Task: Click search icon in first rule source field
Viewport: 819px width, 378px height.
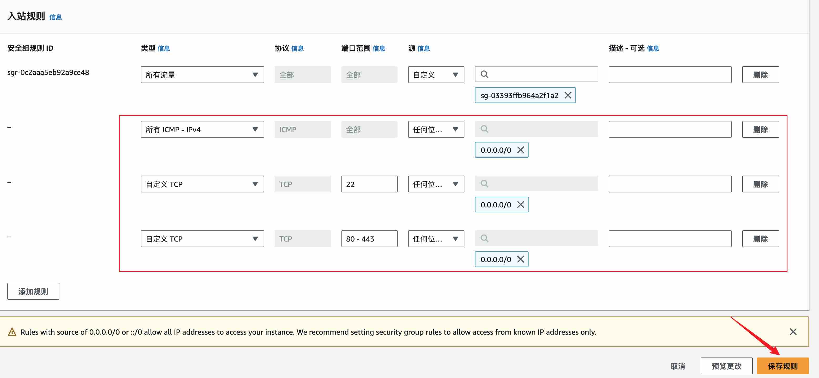Action: coord(484,74)
